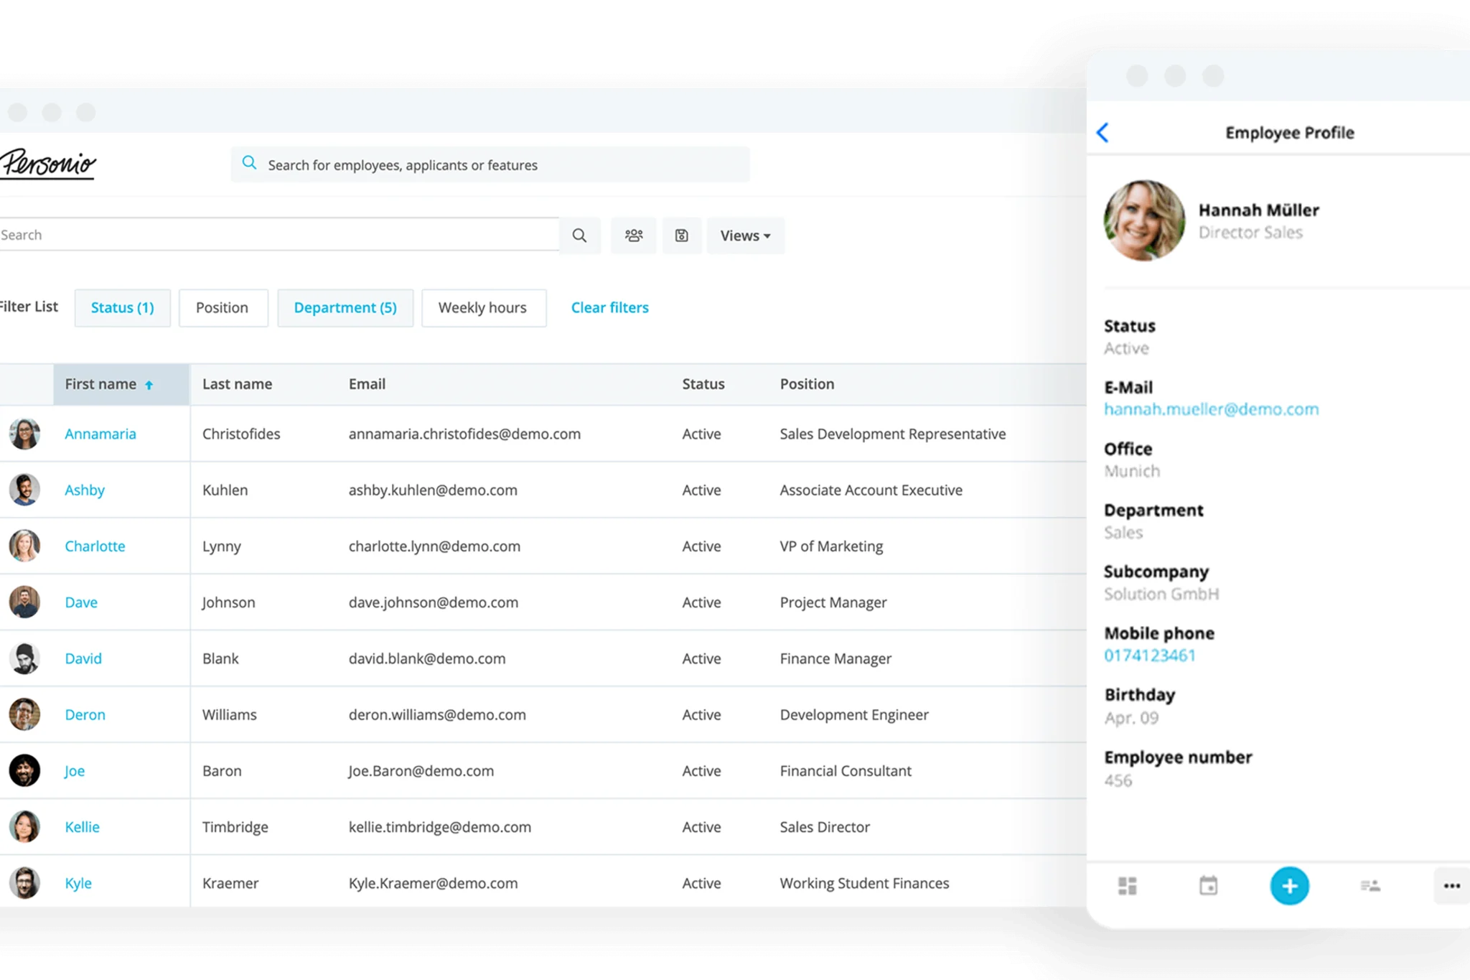Click Clear filters link
This screenshot has height=980, width=1470.
tap(610, 308)
